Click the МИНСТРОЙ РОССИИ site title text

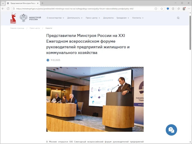coord(35,19)
